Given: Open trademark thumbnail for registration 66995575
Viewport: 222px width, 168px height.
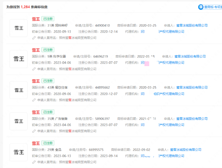Looking at the screenshot, I should (19, 152).
